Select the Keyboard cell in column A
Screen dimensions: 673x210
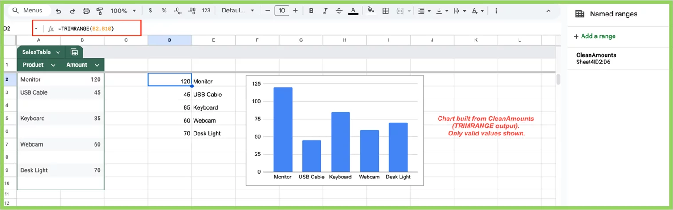pos(39,119)
